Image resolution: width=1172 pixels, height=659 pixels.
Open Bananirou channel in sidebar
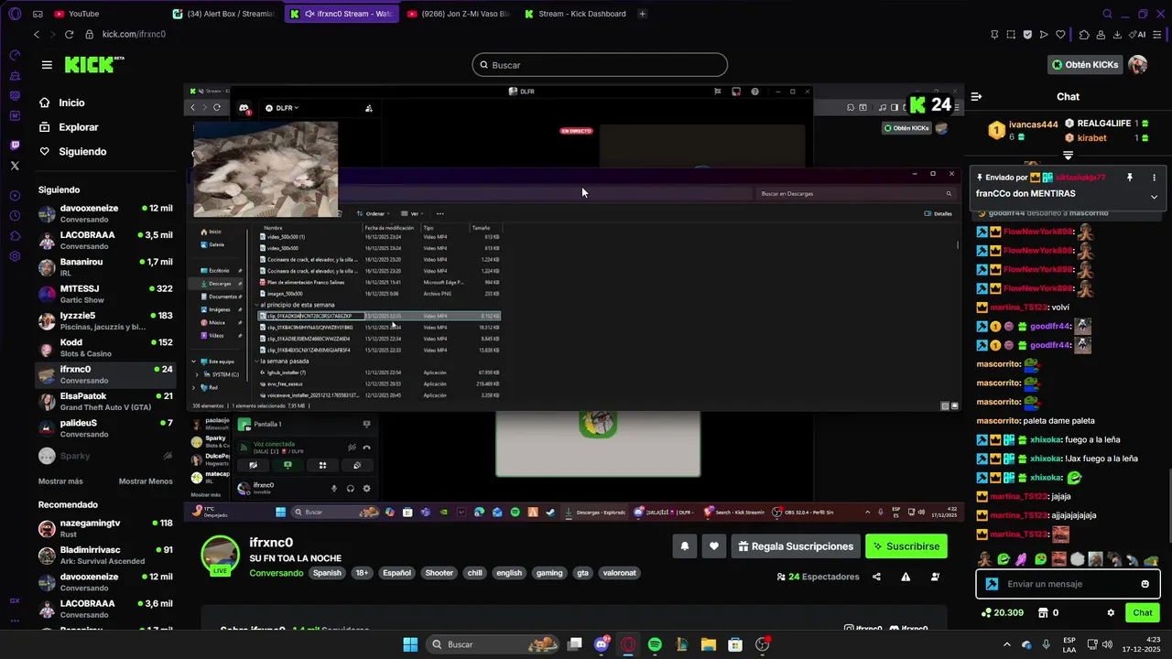tap(105, 267)
